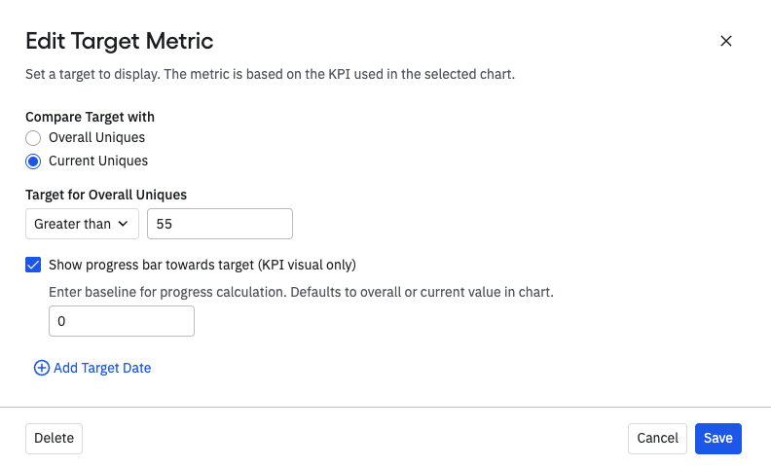Click the Show progress bar towards target label
The height and width of the screenshot is (466, 771).
click(202, 265)
